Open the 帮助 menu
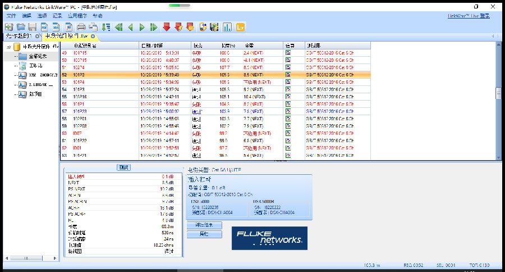The height and width of the screenshot is (272, 505). [x=98, y=16]
